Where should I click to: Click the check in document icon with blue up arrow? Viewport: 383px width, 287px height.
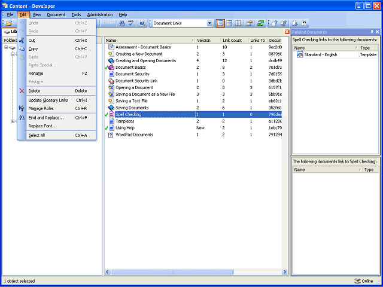pos(275,23)
